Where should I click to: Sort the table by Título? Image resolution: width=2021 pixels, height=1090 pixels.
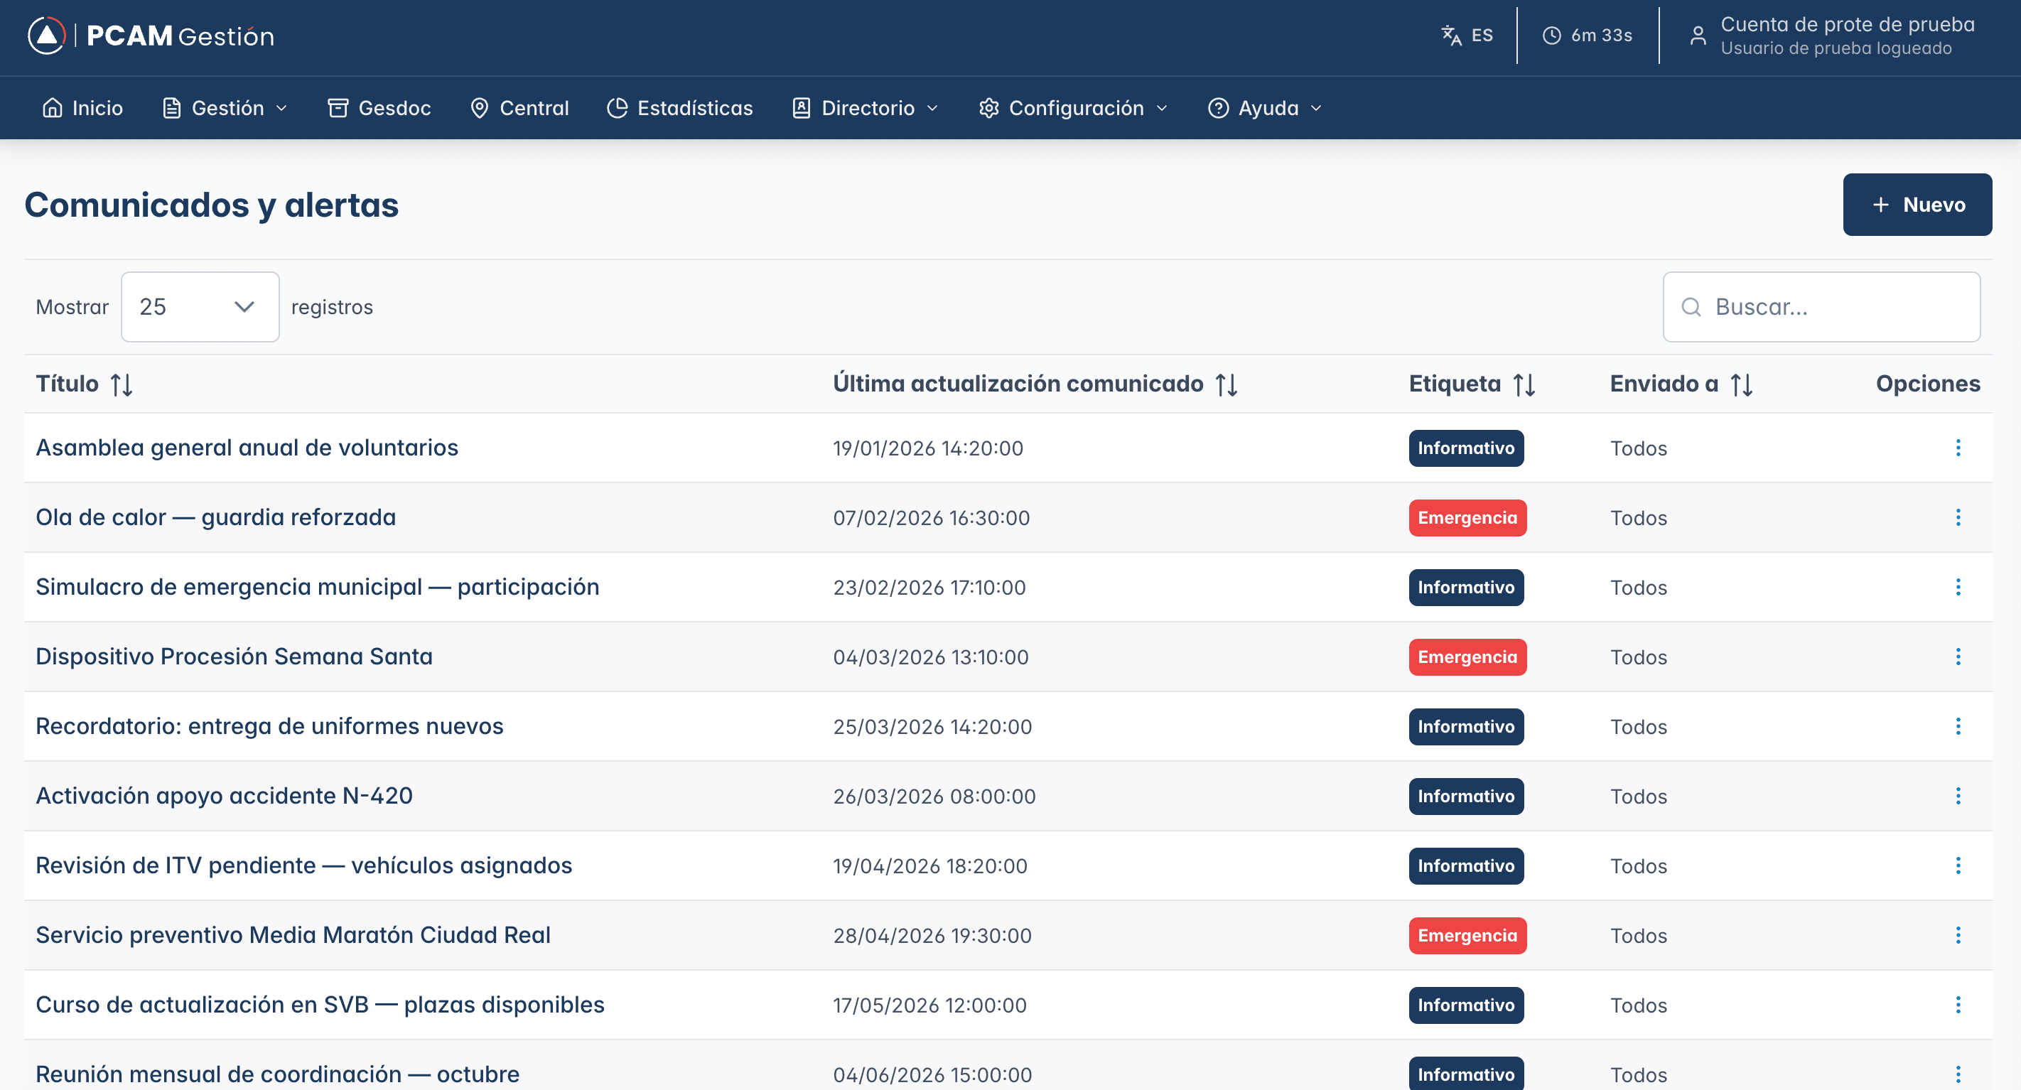(x=122, y=384)
